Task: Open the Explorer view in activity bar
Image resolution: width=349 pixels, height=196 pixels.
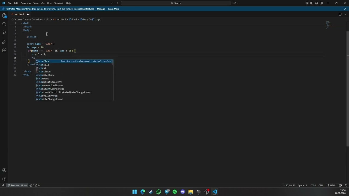Action: point(4,16)
